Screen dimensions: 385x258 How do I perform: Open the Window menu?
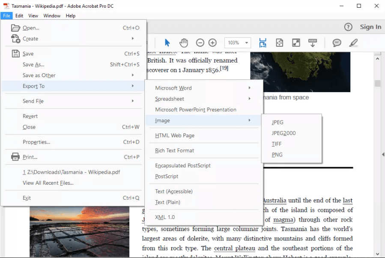coord(52,16)
